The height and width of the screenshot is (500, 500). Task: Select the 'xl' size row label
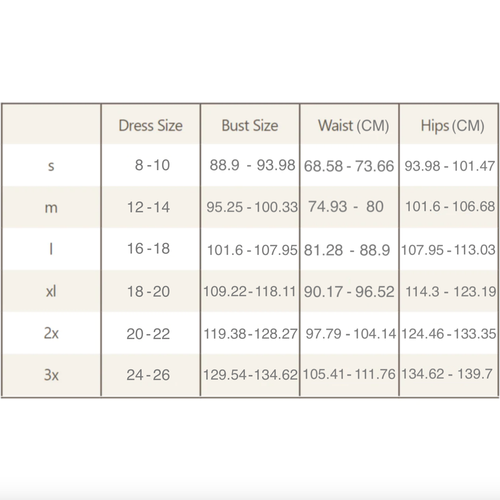pos(51,292)
